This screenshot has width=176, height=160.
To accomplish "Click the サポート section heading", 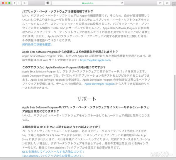I will (x=87, y=99).
